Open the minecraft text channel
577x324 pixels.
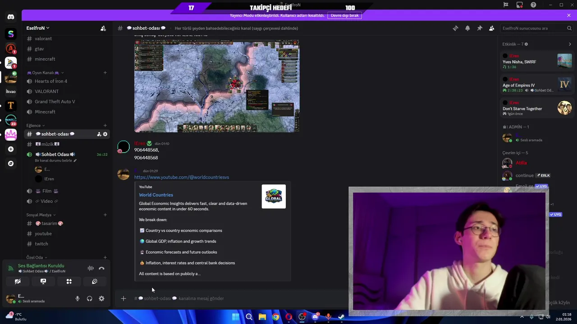click(x=67, y=59)
